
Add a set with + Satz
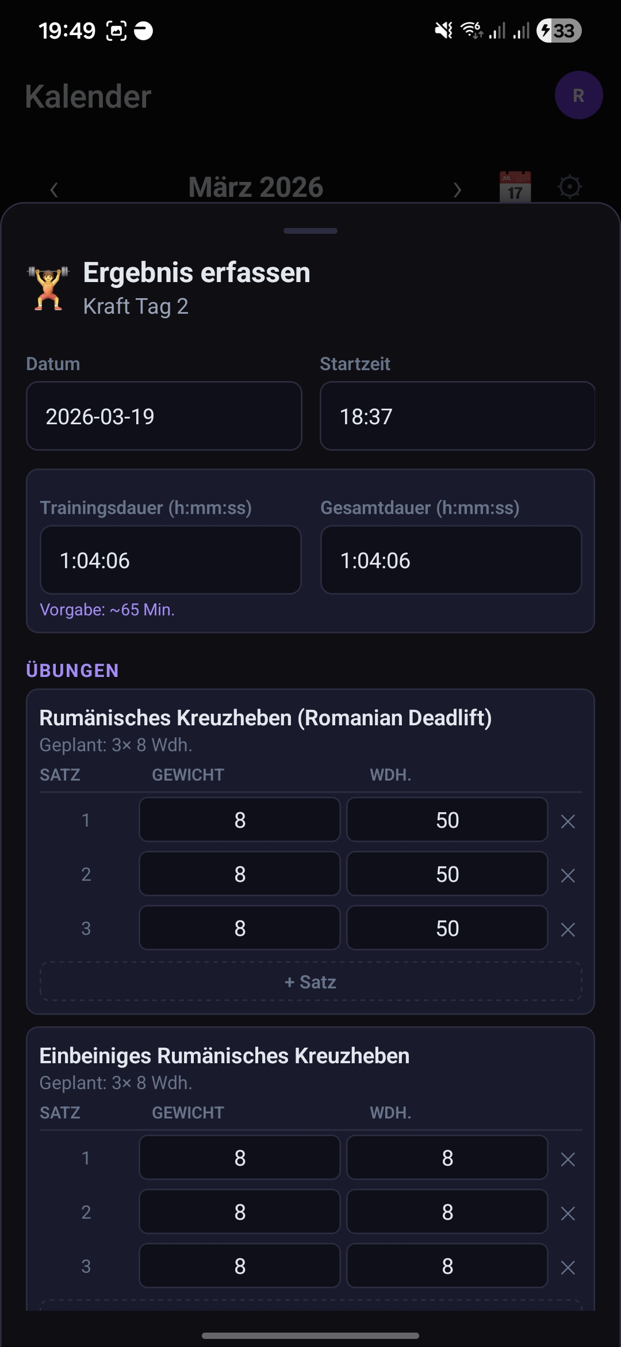click(310, 981)
